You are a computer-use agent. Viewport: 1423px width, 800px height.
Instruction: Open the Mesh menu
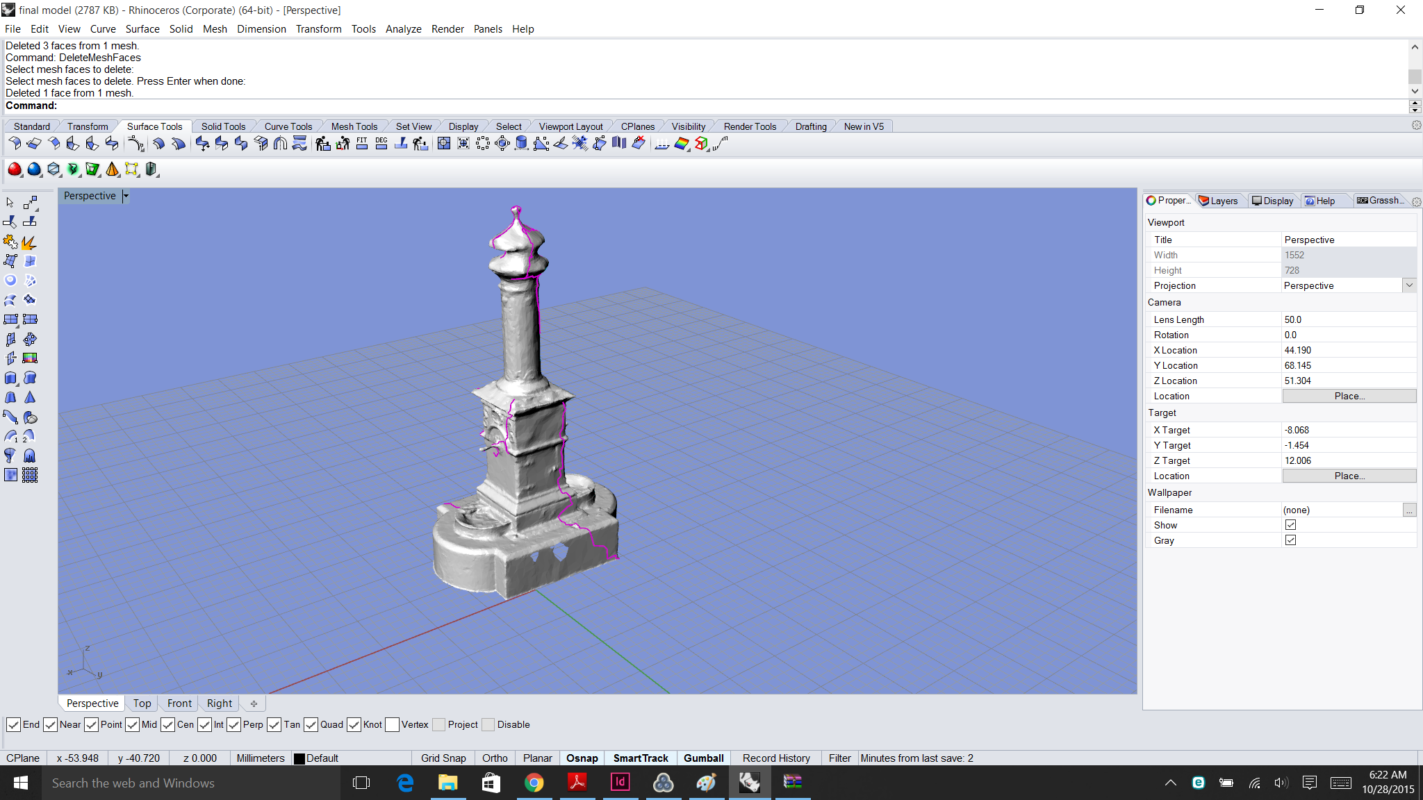(215, 28)
